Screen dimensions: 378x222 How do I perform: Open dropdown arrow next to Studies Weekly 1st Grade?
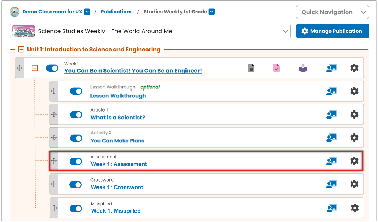(x=212, y=12)
